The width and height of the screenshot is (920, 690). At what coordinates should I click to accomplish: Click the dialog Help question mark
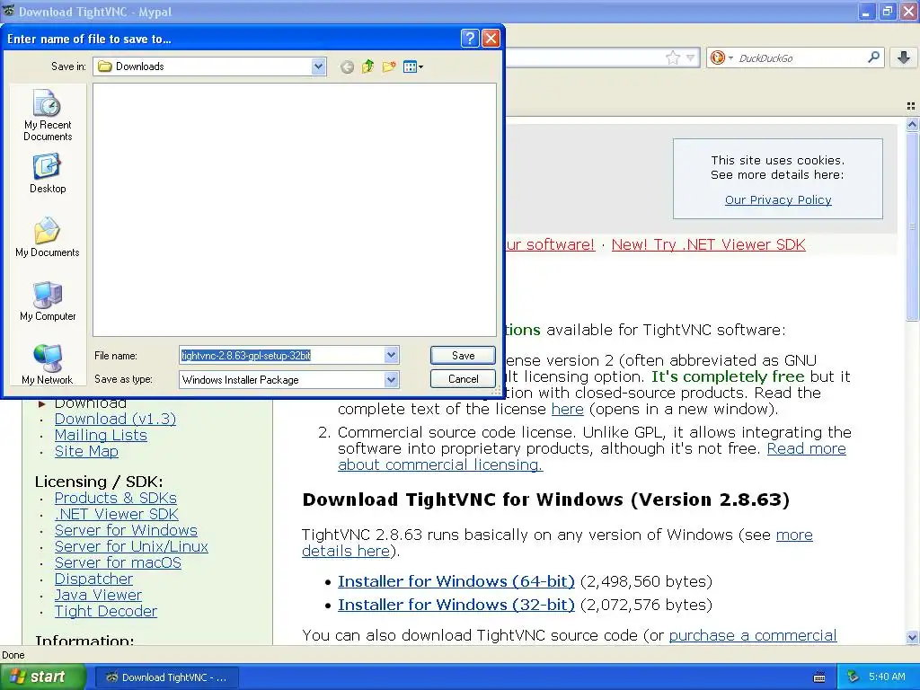click(x=470, y=39)
